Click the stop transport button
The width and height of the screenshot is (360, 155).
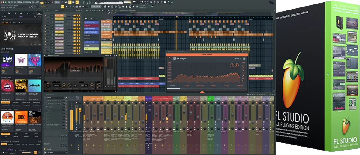(49, 2)
